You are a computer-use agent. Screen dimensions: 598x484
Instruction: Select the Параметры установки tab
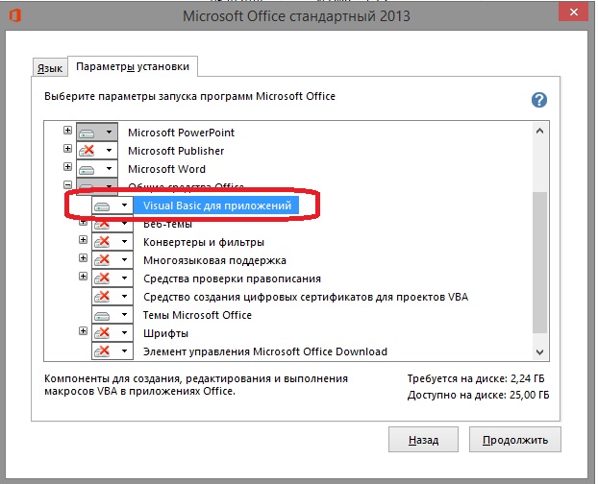[x=134, y=67]
